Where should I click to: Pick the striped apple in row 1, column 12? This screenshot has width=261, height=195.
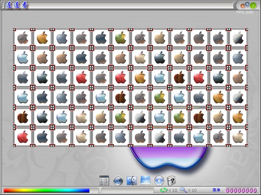(238, 38)
